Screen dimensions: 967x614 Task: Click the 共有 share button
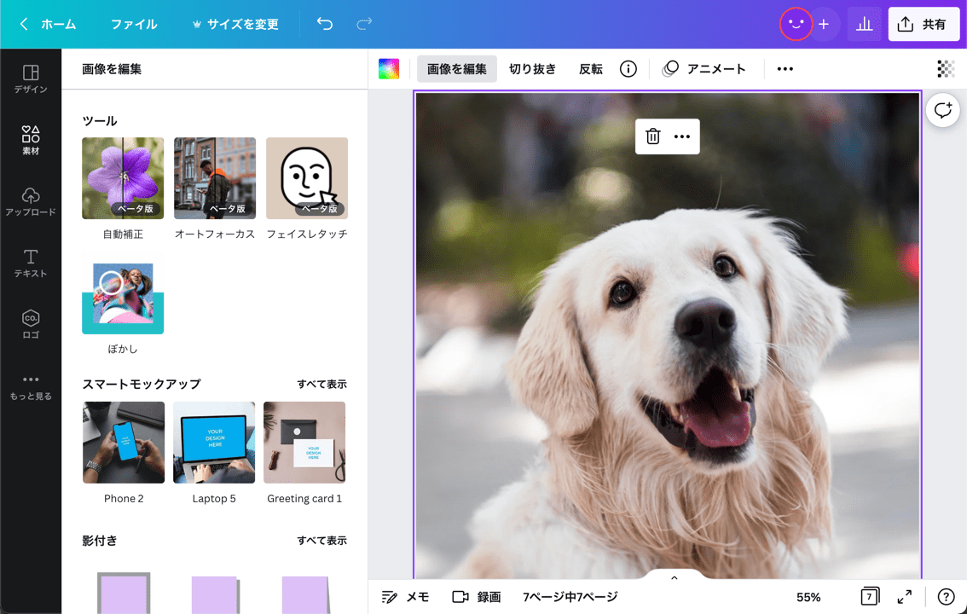(x=924, y=24)
